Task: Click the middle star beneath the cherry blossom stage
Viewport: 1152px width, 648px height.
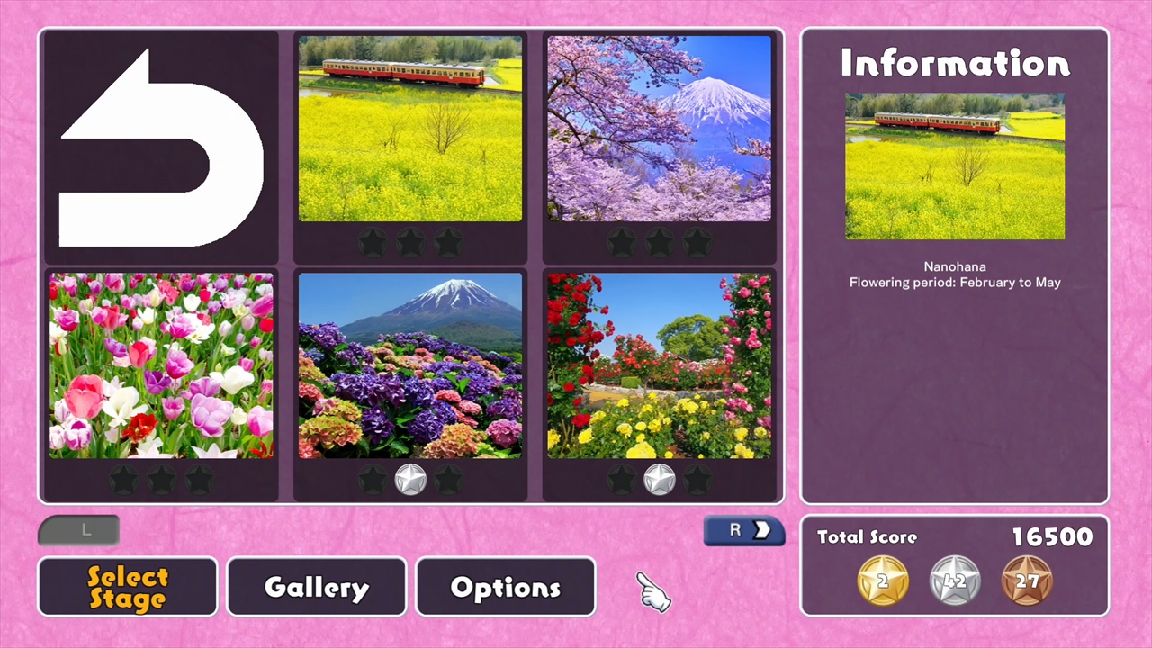Action: coord(660,241)
